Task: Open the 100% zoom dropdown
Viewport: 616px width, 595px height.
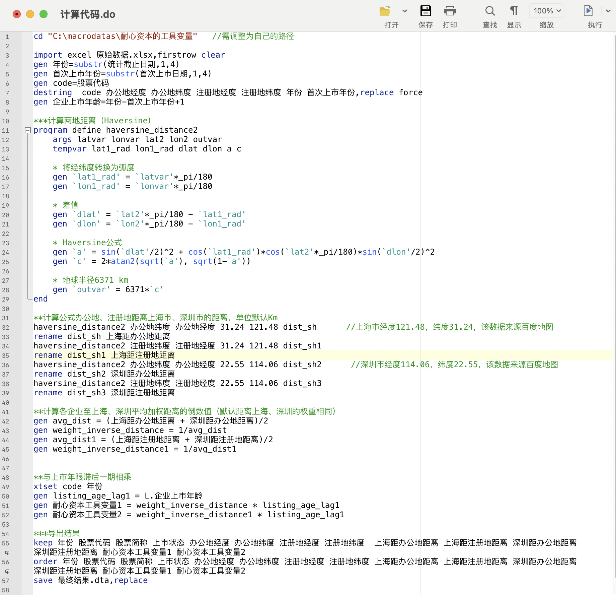Action: pos(547,11)
